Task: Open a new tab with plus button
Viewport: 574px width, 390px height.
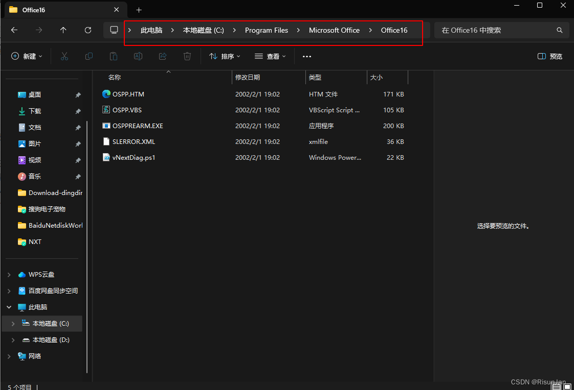Action: click(x=139, y=10)
